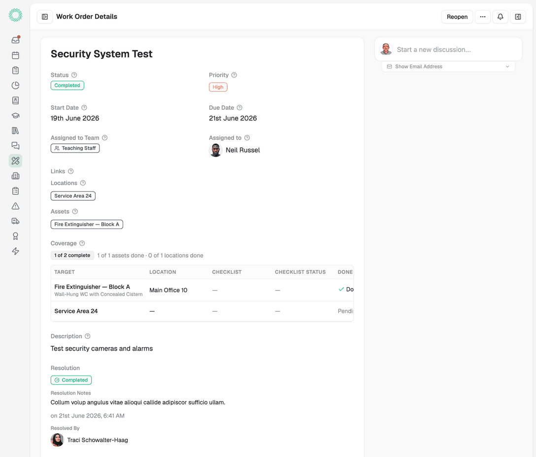The image size is (536, 457).
Task: Open the library books sidebar icon
Action: (15, 131)
